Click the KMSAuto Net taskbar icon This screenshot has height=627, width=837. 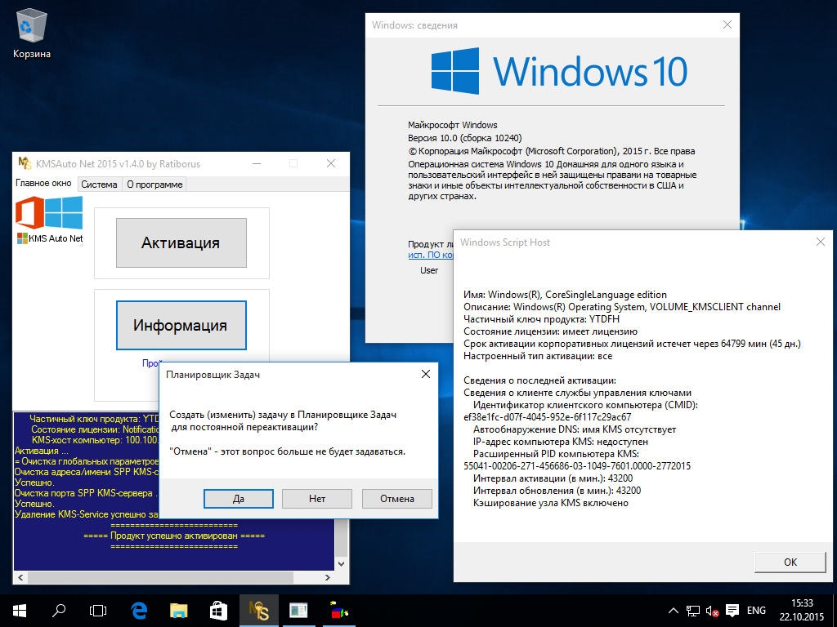pyautogui.click(x=258, y=610)
